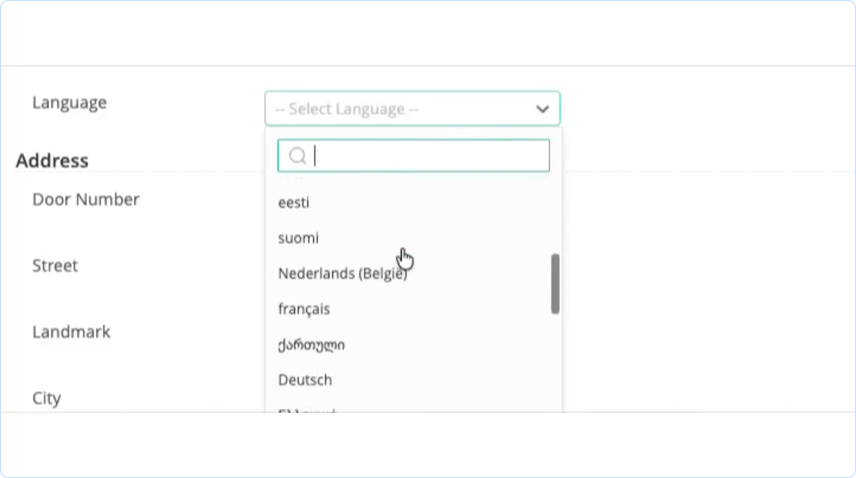Viewport: 856px width, 478px height.
Task: Click the magnifier search icon
Action: click(297, 156)
